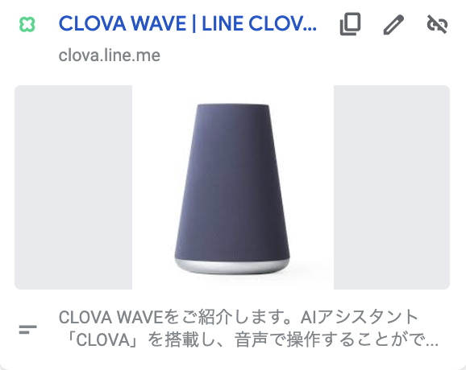This screenshot has width=466, height=370.
Task: Click the ellipsis ending the description
Action: pos(431,345)
